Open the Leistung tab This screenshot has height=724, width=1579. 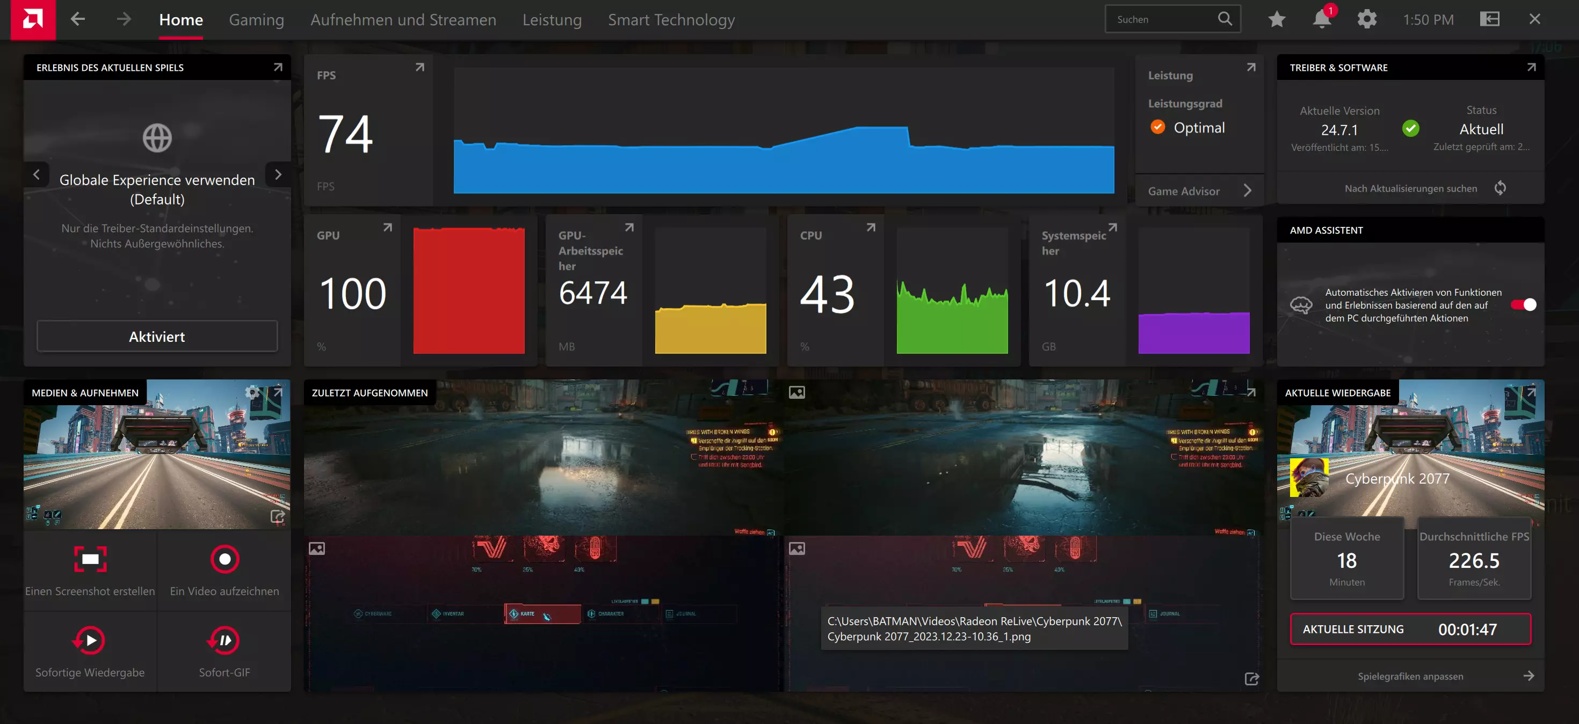(552, 20)
